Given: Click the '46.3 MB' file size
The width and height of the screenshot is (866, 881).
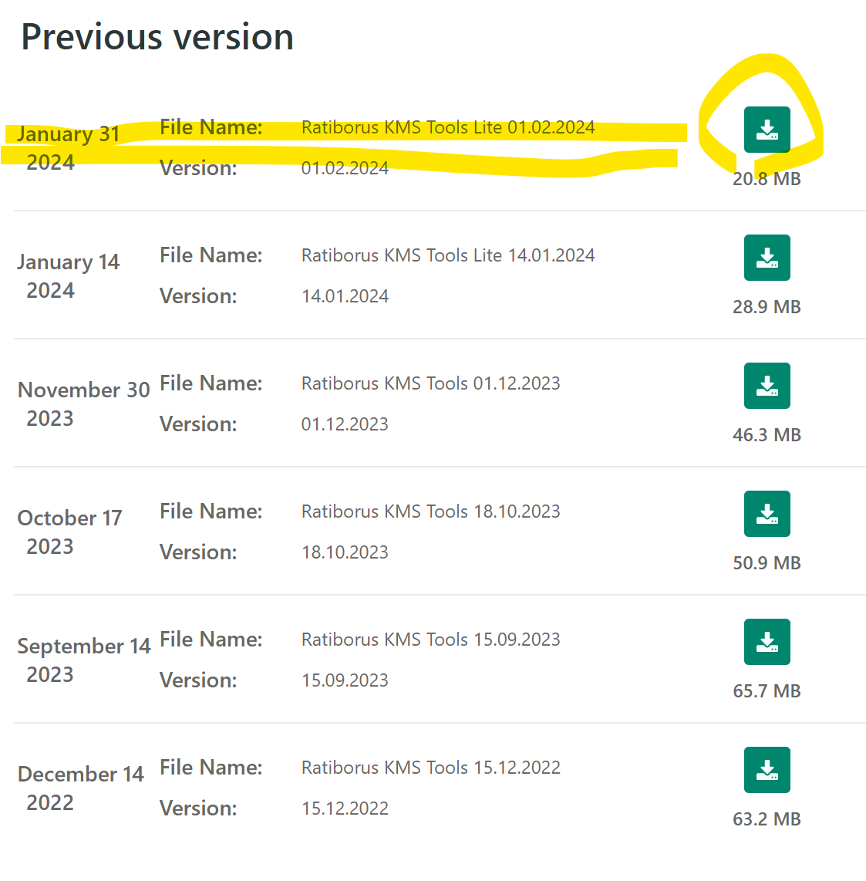Looking at the screenshot, I should [x=767, y=435].
